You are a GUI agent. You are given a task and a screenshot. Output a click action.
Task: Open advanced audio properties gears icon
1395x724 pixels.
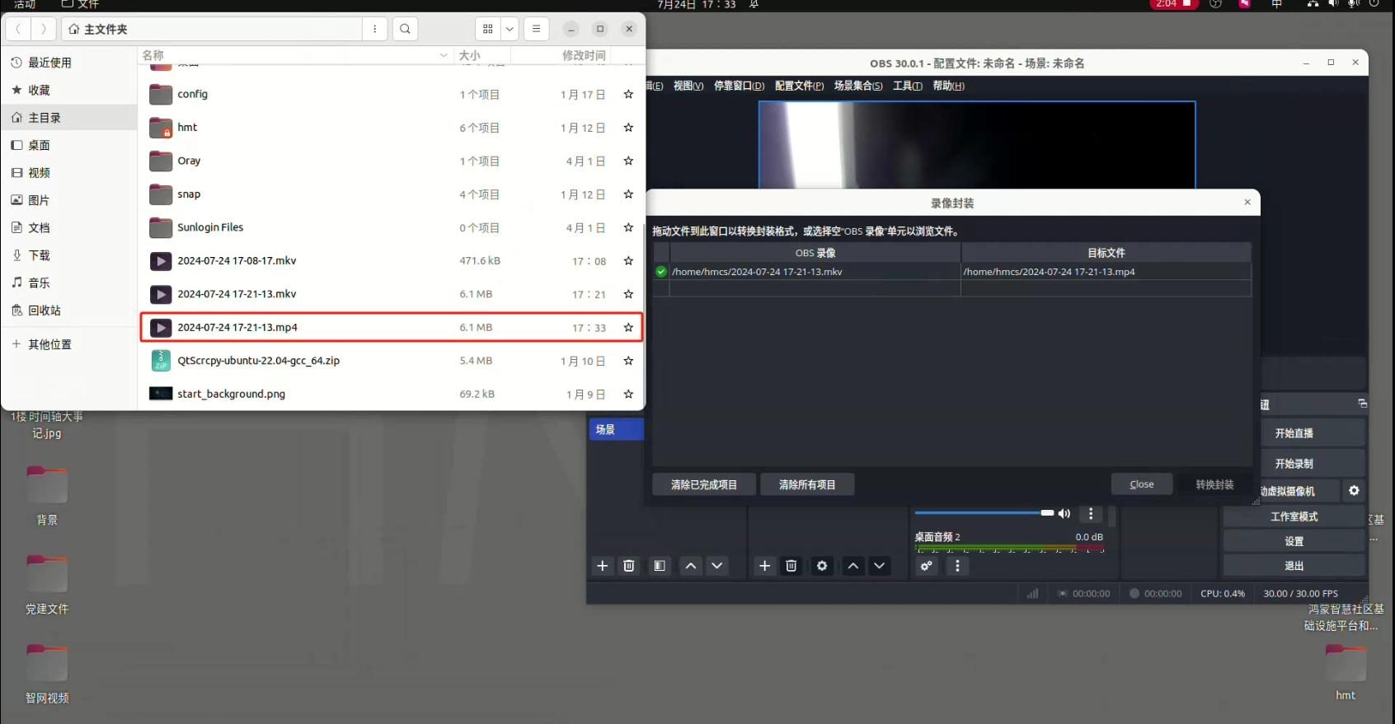(x=927, y=566)
